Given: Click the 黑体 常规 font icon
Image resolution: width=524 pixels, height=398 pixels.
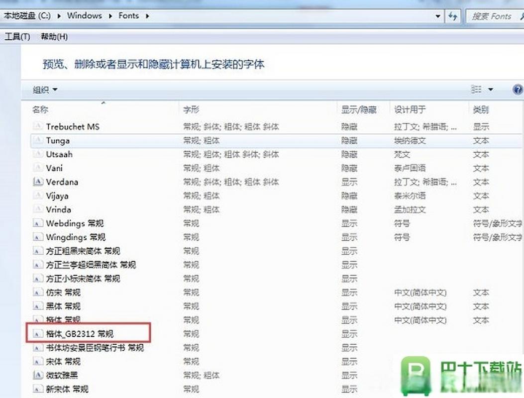Looking at the screenshot, I should [x=38, y=306].
